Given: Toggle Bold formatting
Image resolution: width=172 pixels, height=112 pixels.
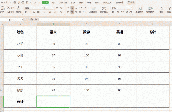Looking at the screenshot, I should [26, 12].
